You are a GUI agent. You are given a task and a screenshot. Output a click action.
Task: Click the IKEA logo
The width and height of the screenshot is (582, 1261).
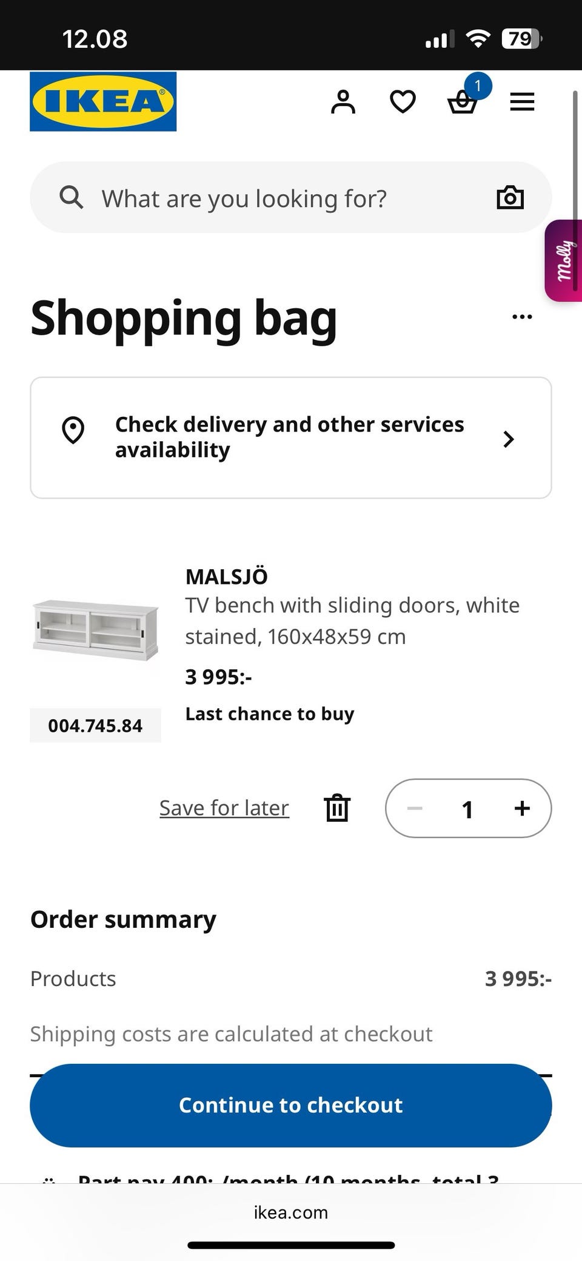(x=103, y=101)
